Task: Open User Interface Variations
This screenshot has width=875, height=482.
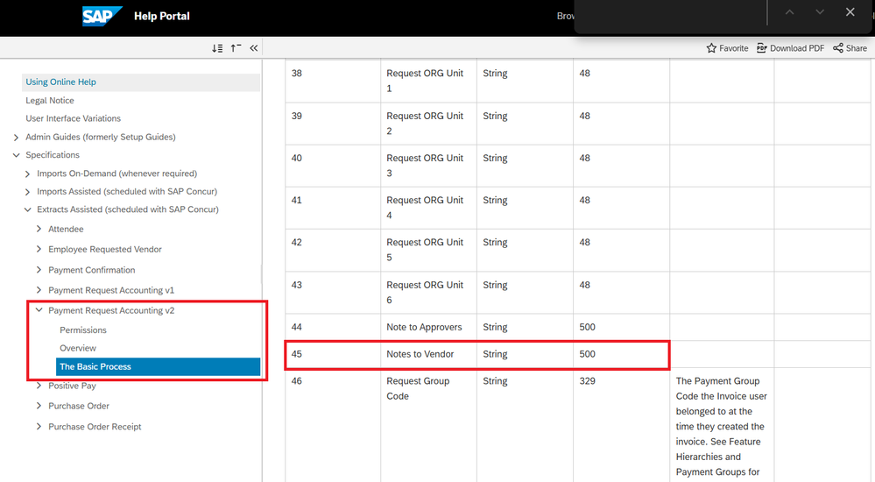Action: click(x=73, y=118)
